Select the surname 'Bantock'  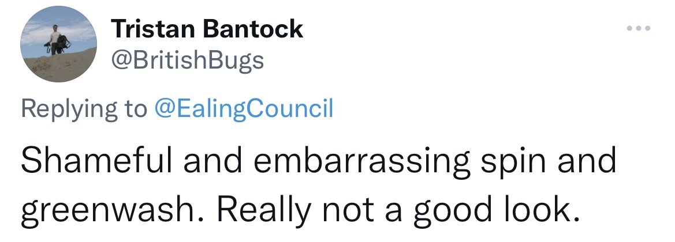[253, 29]
